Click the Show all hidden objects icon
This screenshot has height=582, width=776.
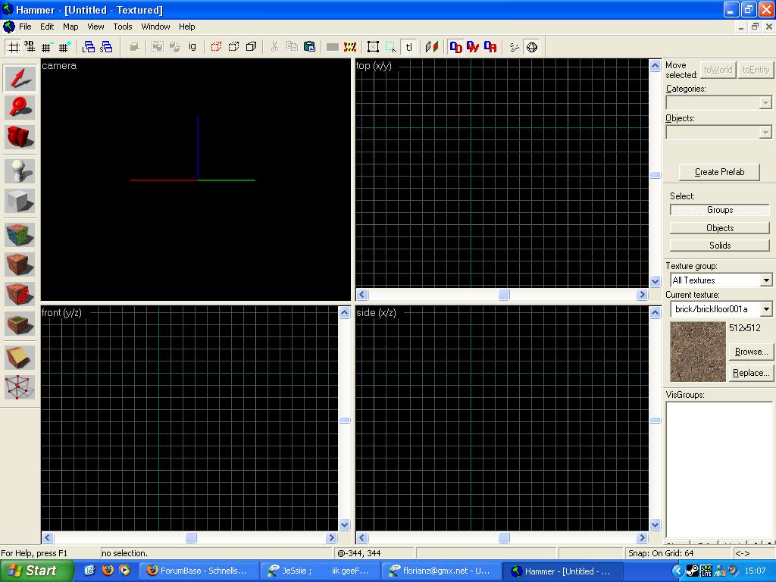(251, 47)
